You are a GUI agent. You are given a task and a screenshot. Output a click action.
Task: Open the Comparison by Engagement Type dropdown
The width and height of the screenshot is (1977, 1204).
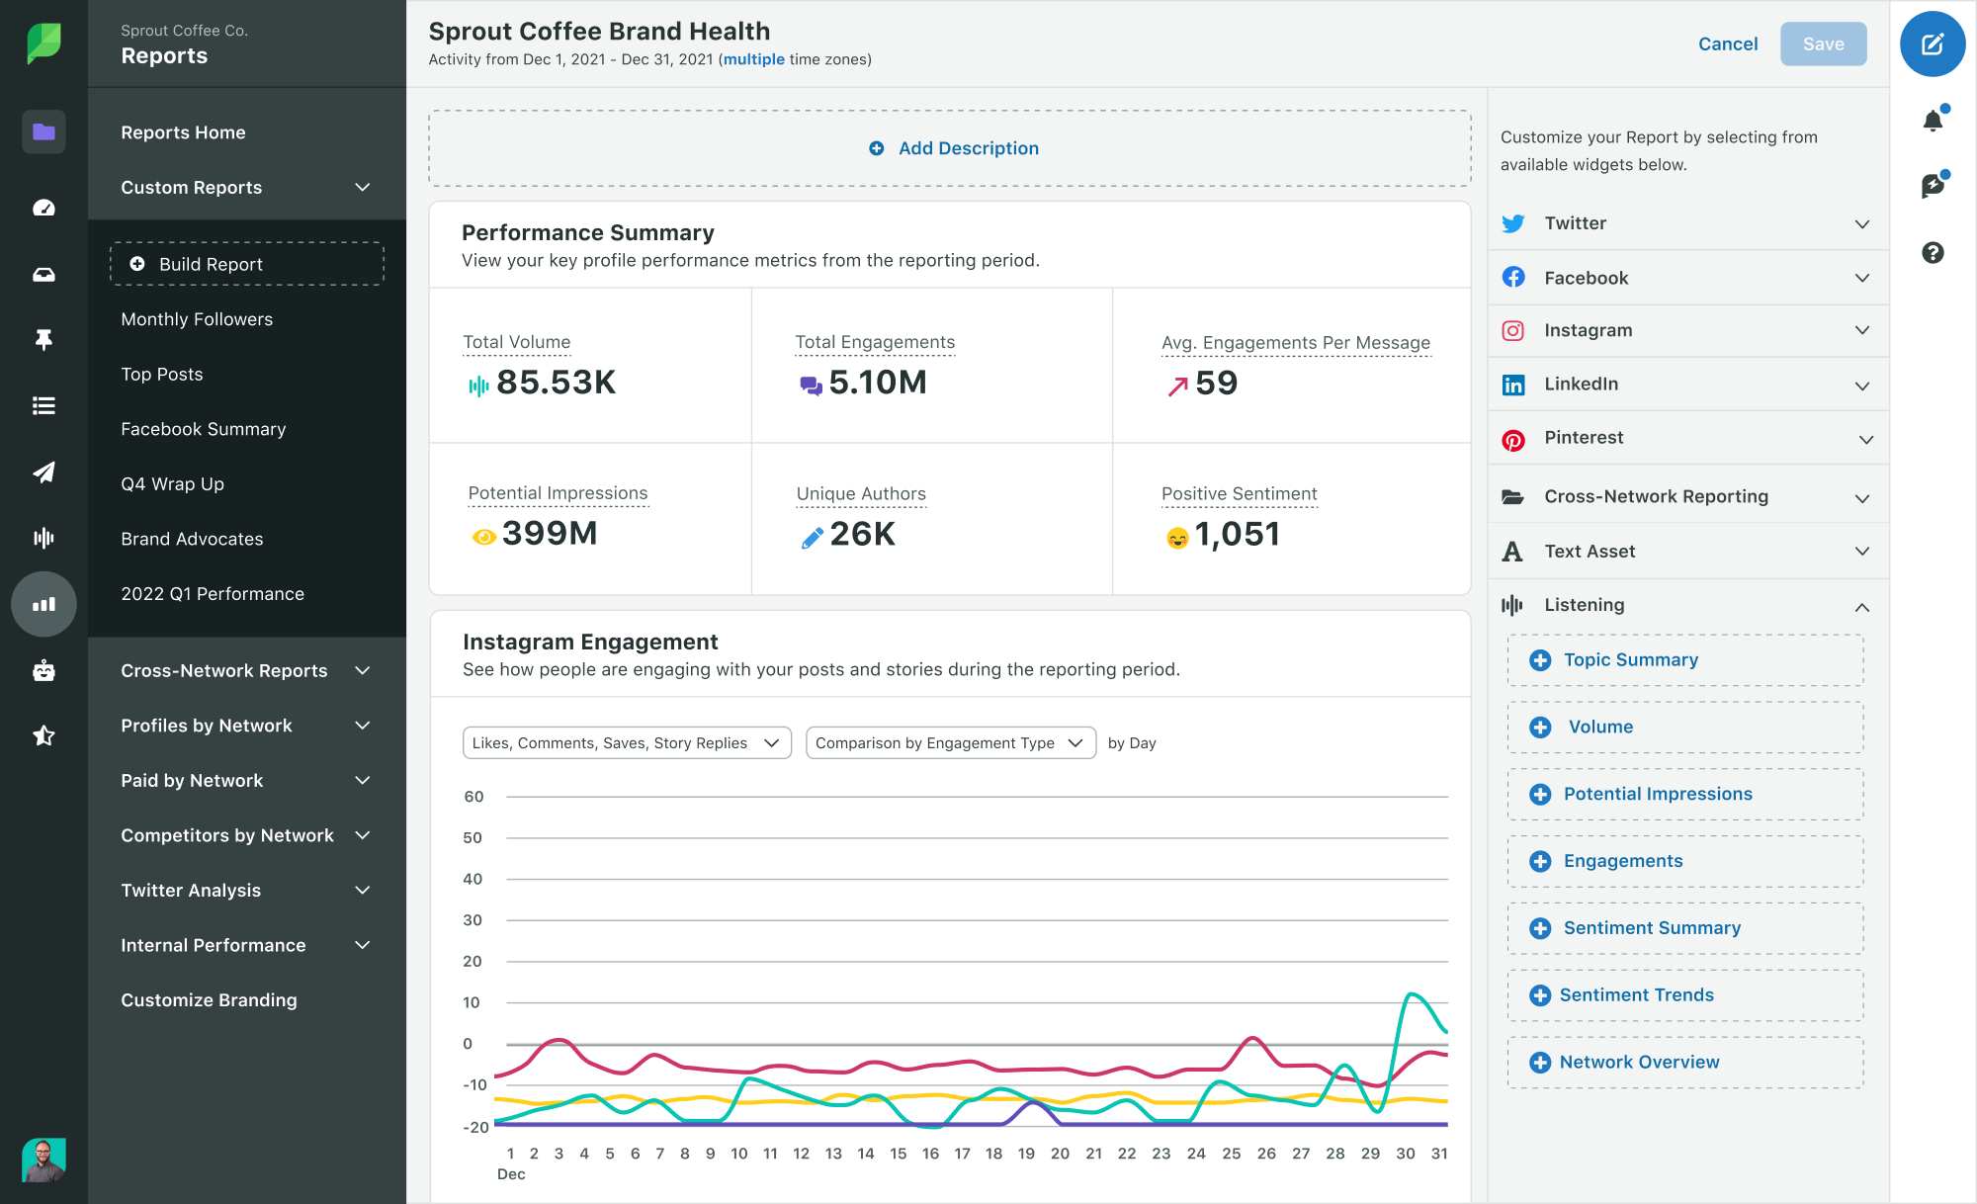point(950,743)
